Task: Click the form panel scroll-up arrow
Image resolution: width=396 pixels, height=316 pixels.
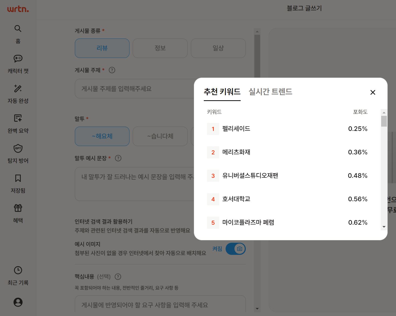Action: (x=257, y=32)
